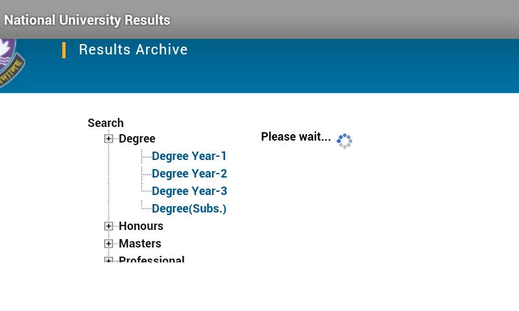Open Degree Year-2 results
This screenshot has width=519, height=311.
[189, 174]
